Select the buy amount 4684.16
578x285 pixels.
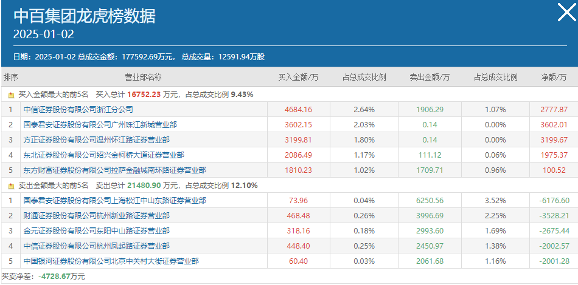click(298, 109)
